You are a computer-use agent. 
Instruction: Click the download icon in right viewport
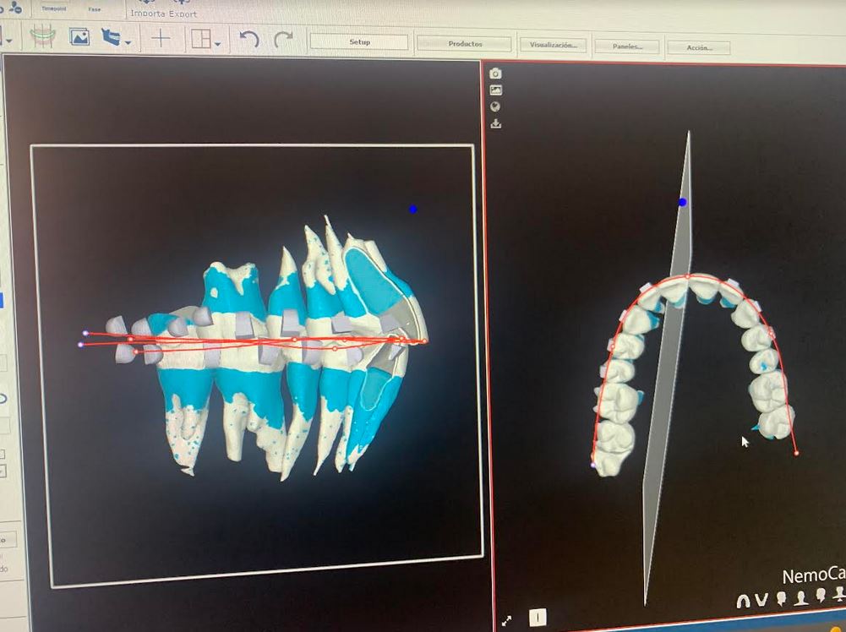click(495, 124)
